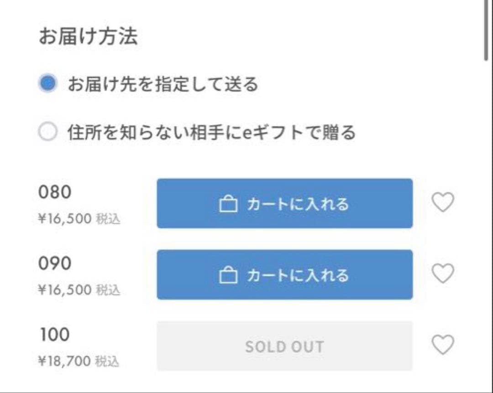Click the ¥18,700 price text
This screenshot has width=493, height=393.
tap(65, 362)
